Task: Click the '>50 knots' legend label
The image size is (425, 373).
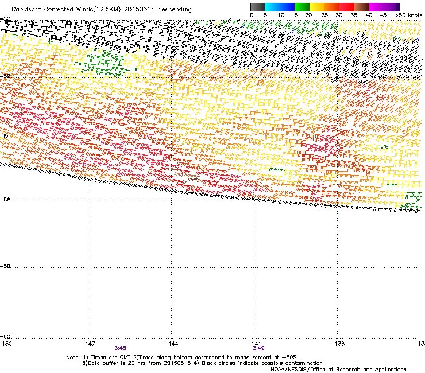Action: pyautogui.click(x=408, y=15)
